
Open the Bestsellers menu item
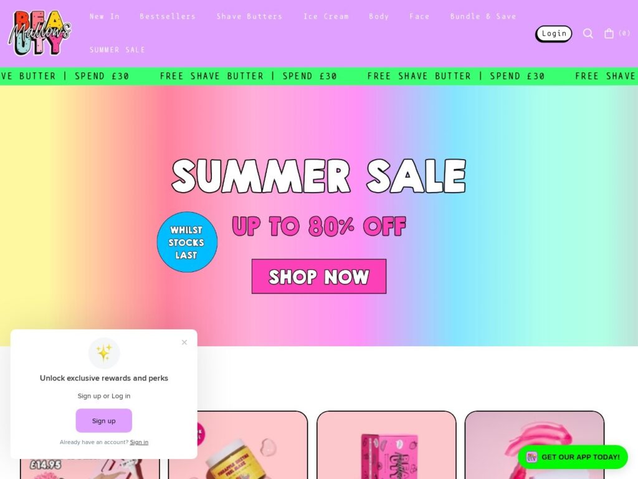(x=168, y=17)
